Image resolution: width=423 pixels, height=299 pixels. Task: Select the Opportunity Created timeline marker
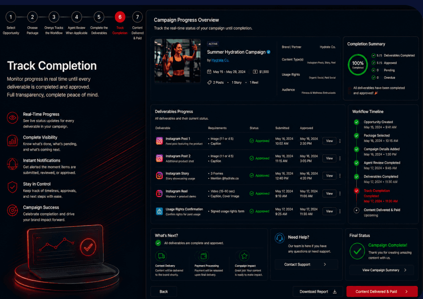356,122
